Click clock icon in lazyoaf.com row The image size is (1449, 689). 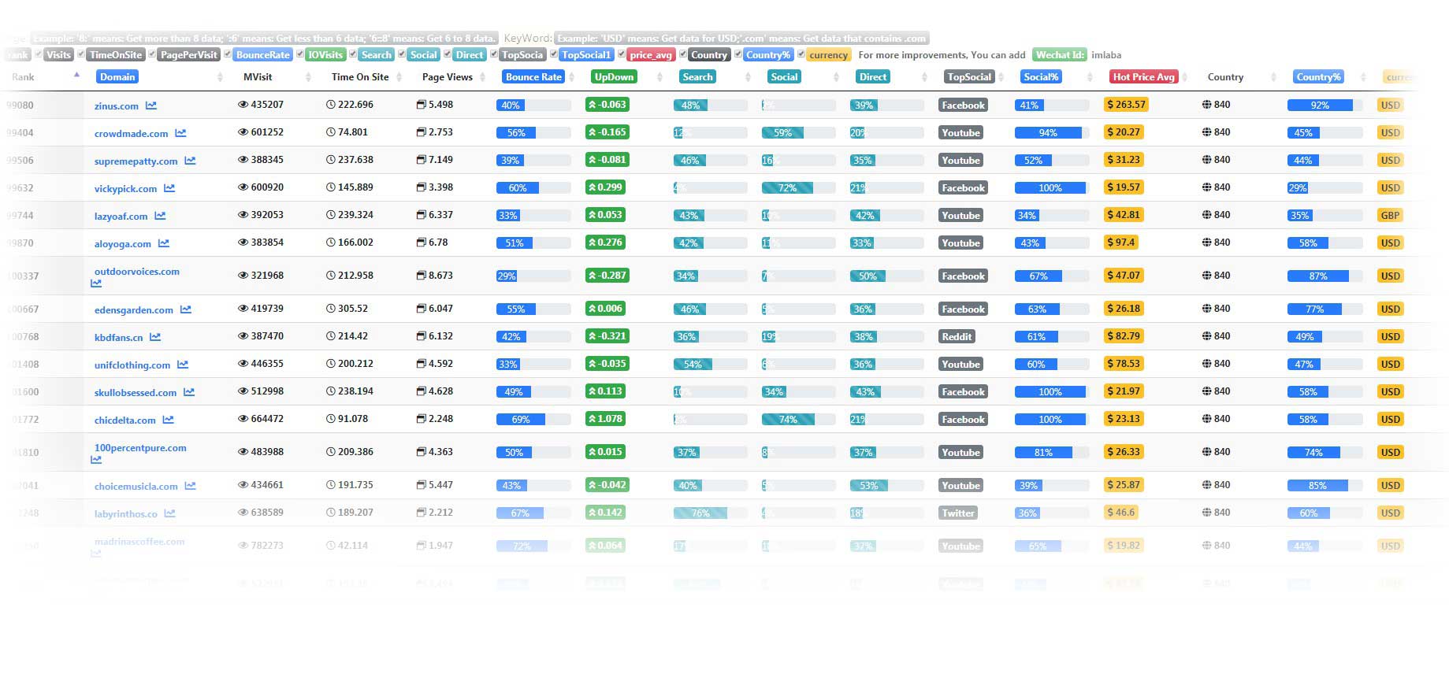click(331, 215)
